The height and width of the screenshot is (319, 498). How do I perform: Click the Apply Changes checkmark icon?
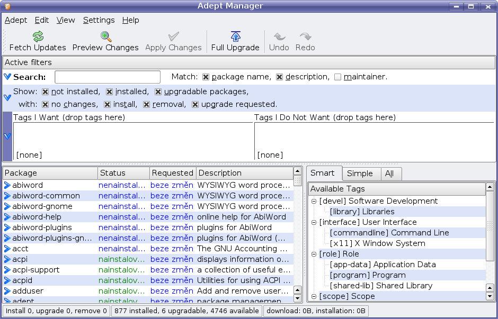coord(173,37)
